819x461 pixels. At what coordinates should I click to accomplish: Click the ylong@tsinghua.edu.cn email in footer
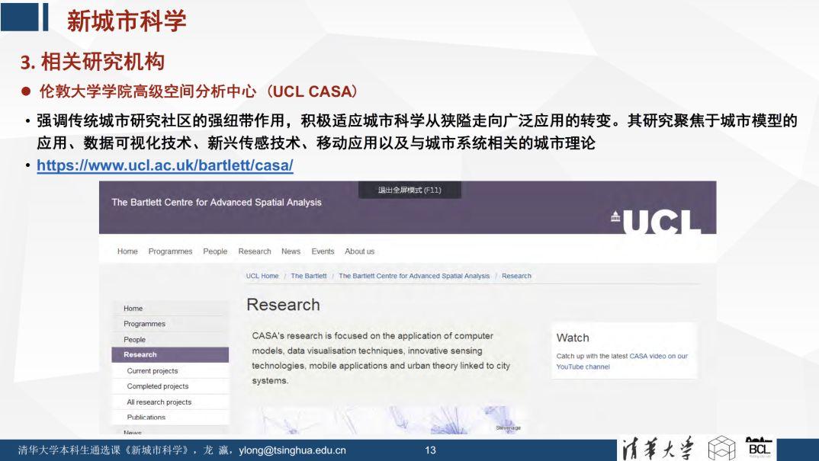[293, 450]
